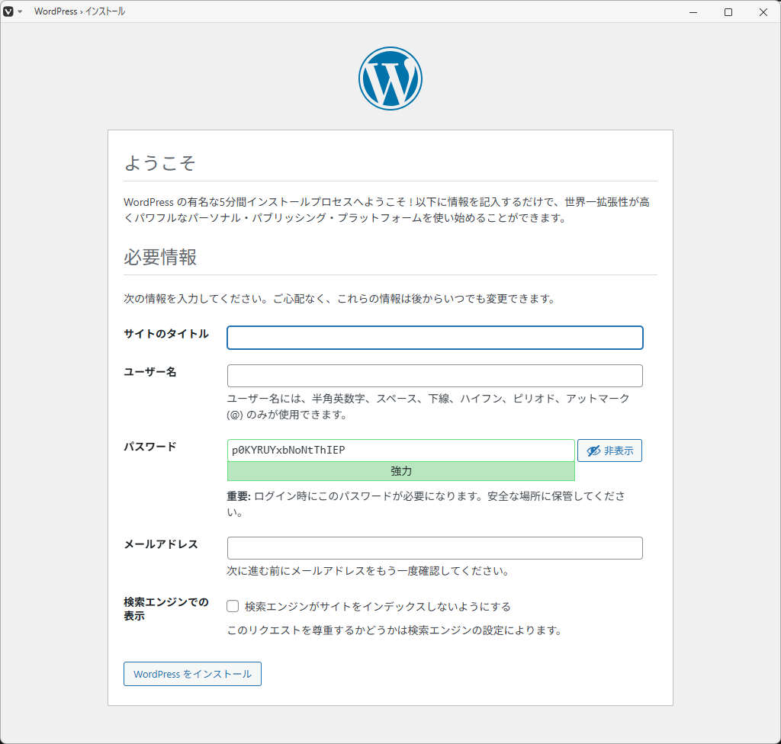Click the メールアドレス label
The width and height of the screenshot is (781, 744).
(x=160, y=544)
